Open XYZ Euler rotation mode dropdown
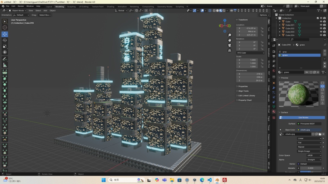The height and width of the screenshot is (184, 328). [251, 53]
